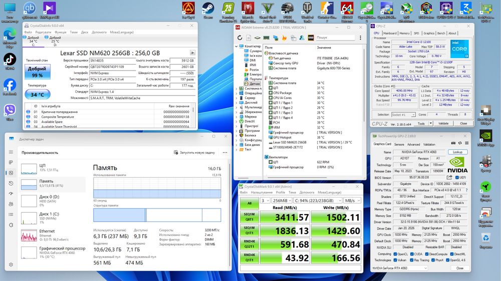Toggle the UEFI checkbox in GPU-Z
This screenshot has width=501, height=281.
pos(457,177)
